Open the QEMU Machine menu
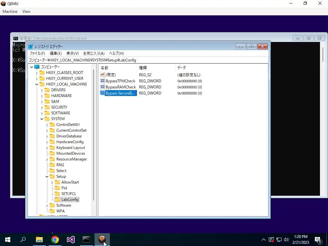Screen dimensions: 328x246 (x=10, y=12)
